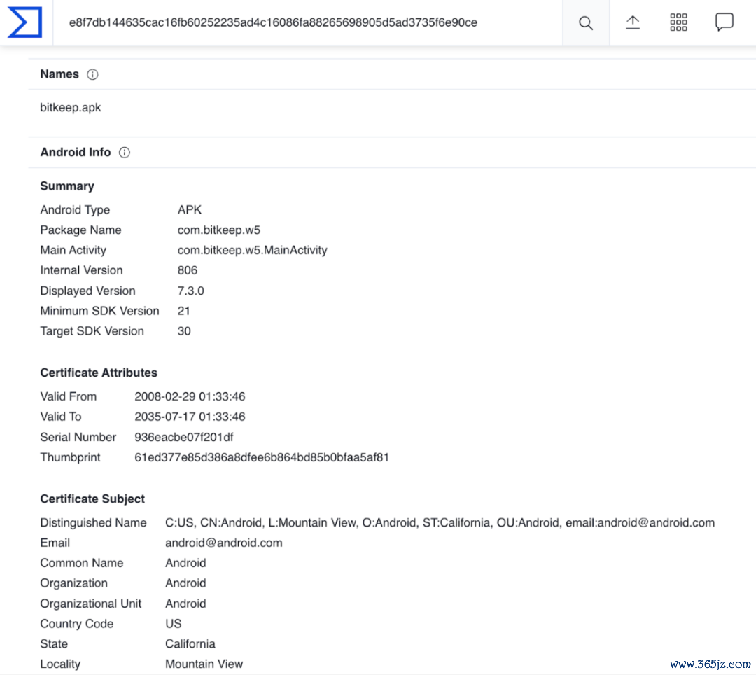The height and width of the screenshot is (675, 756).
Task: Click the Names section header
Action: 59,74
